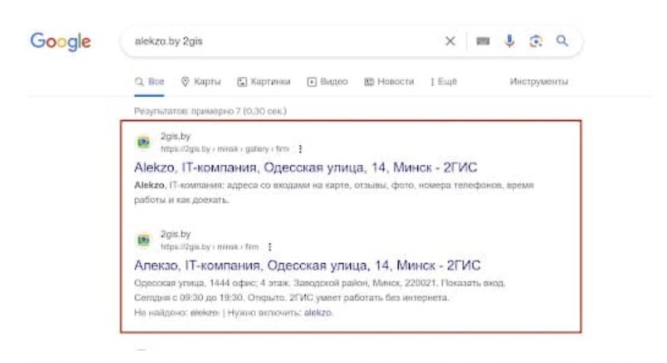Switch to the 'Карты' tab
Viewport: 667px width, 363px height.
(201, 82)
